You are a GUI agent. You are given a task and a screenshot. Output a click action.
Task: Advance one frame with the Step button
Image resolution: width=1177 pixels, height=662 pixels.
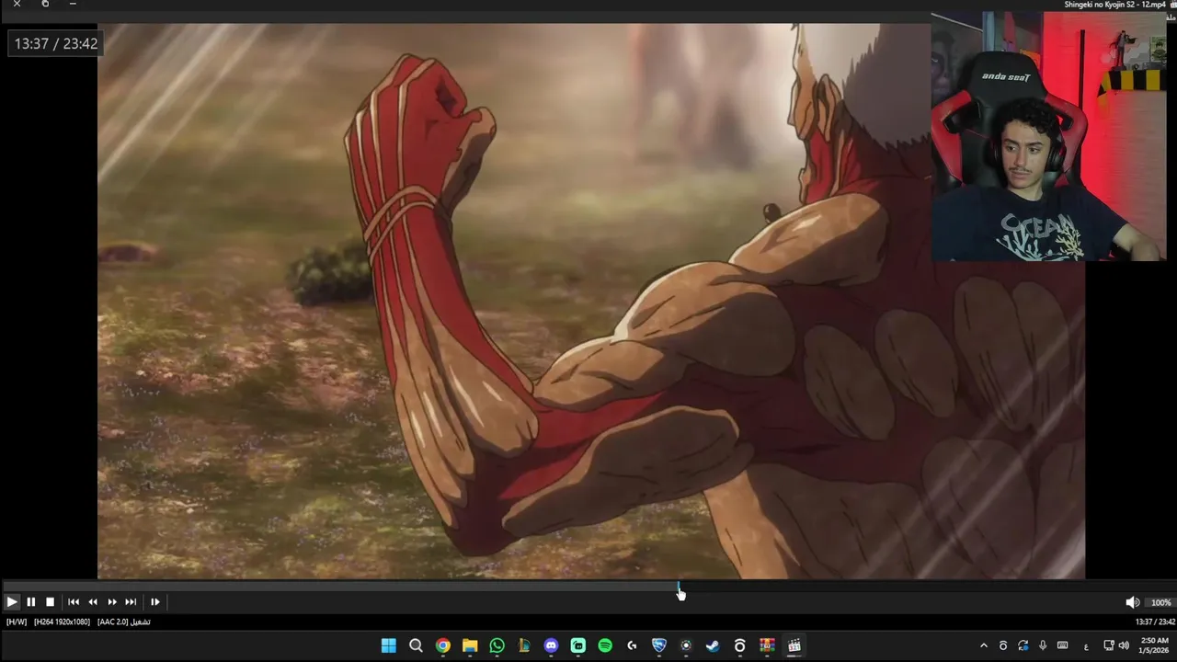click(154, 601)
